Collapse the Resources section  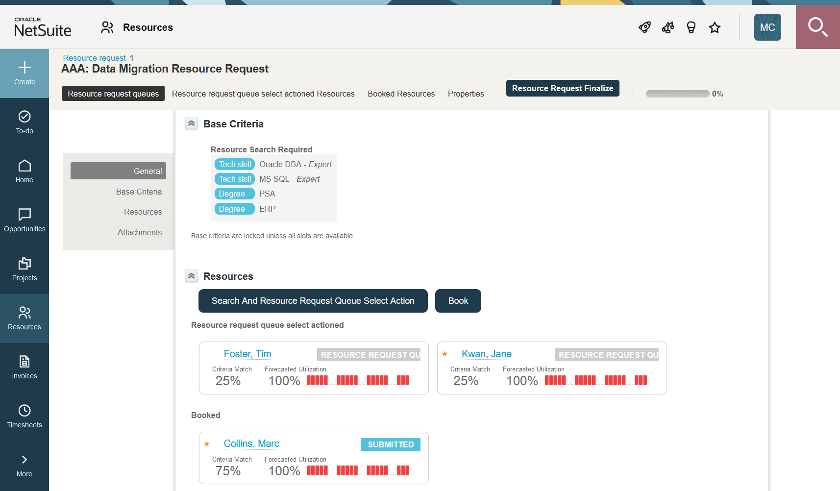pos(191,276)
